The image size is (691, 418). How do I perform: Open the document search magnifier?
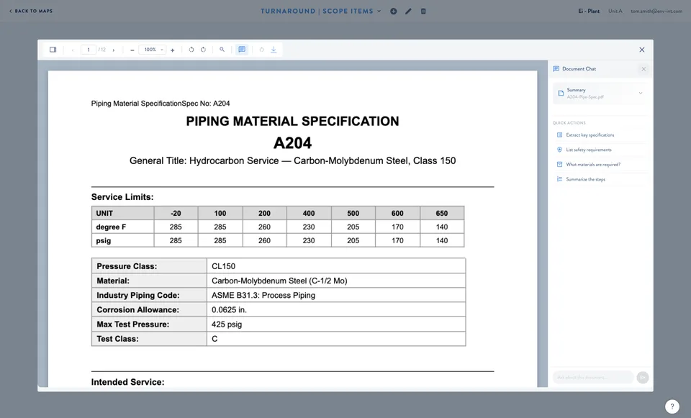(x=222, y=50)
